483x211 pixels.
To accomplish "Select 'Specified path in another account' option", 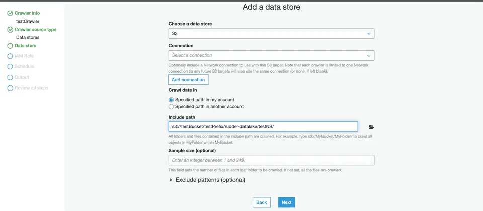I will [171, 107].
